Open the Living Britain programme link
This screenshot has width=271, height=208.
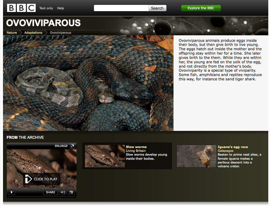click(x=136, y=151)
